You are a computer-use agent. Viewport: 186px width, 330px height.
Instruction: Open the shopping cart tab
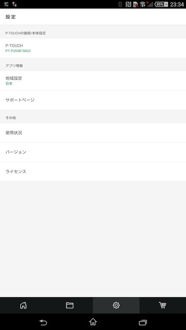[162, 305]
